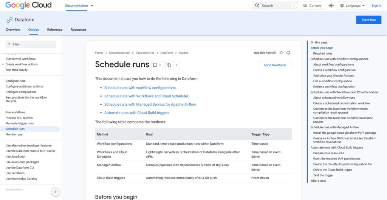The height and width of the screenshot is (200, 387).
Task: Open Manually trigger runs in sidebar
Action: (x=20, y=123)
